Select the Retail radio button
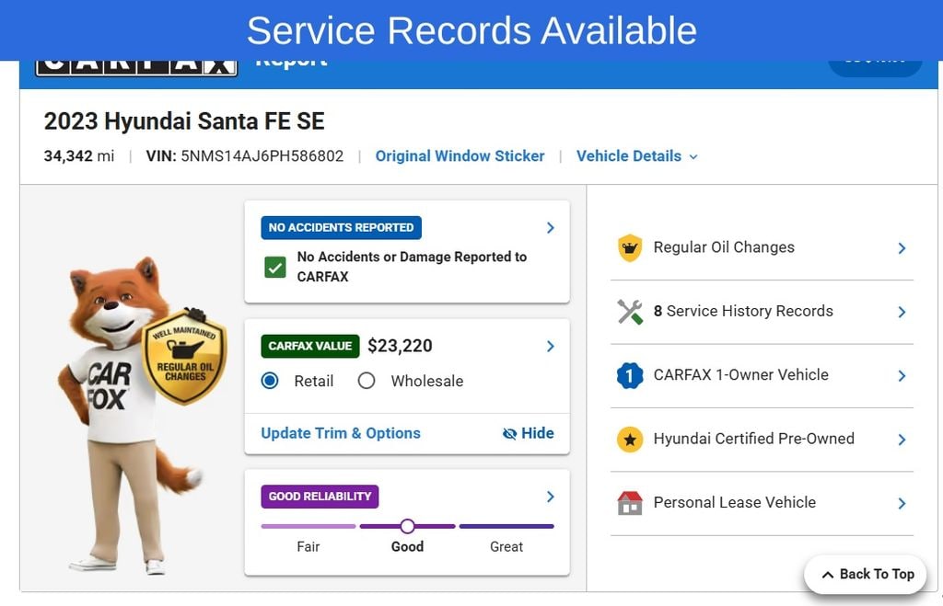Image resolution: width=943 pixels, height=606 pixels. [270, 381]
